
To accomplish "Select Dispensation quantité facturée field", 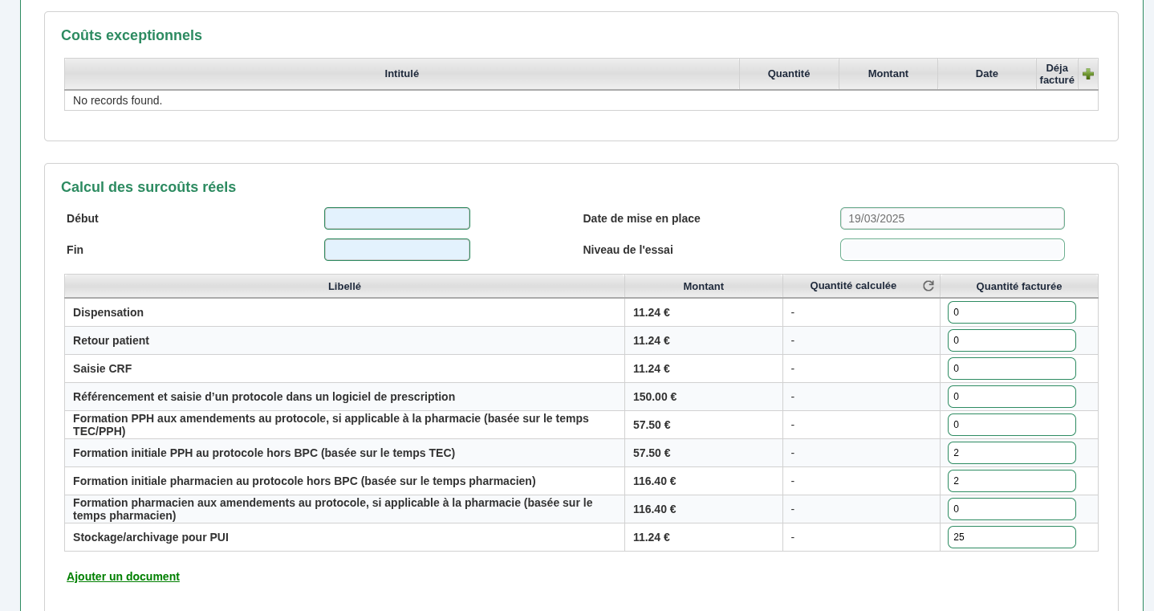I will [1011, 312].
